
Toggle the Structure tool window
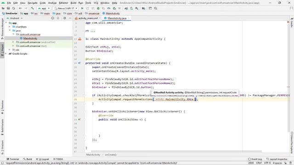[2, 147]
